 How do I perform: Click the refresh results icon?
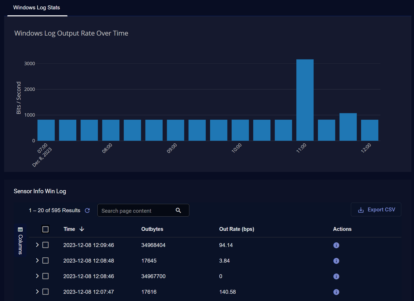click(87, 210)
